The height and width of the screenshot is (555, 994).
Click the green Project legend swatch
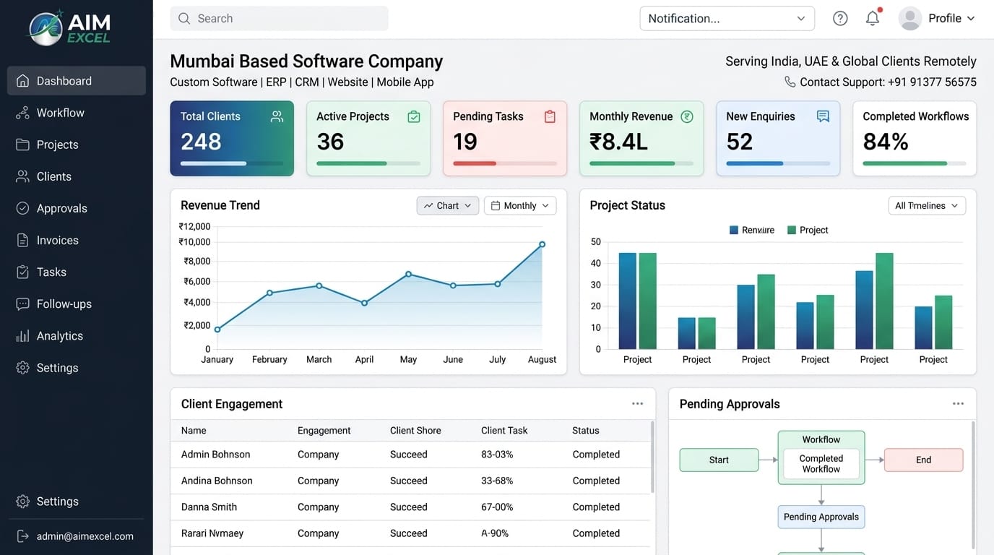click(x=792, y=230)
